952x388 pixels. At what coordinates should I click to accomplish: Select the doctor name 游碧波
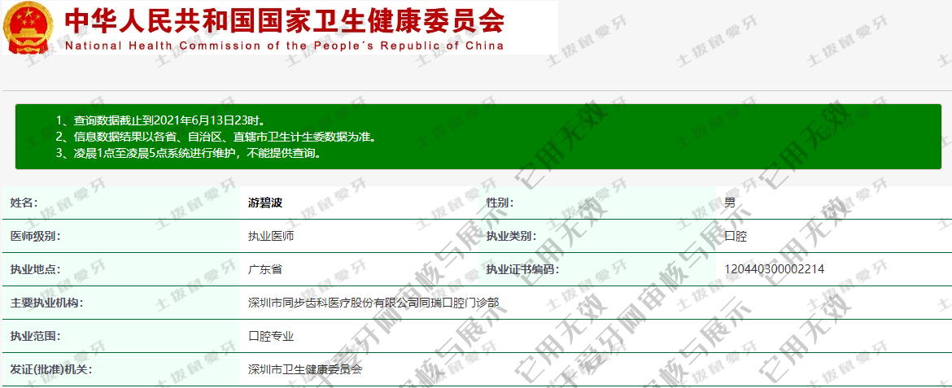pos(265,203)
